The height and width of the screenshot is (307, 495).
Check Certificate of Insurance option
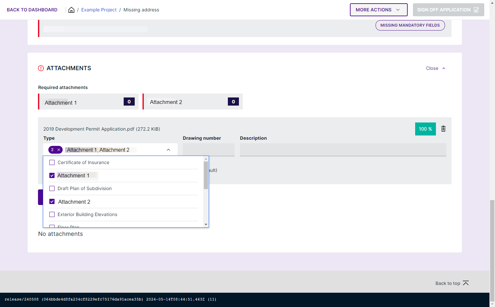click(x=52, y=162)
